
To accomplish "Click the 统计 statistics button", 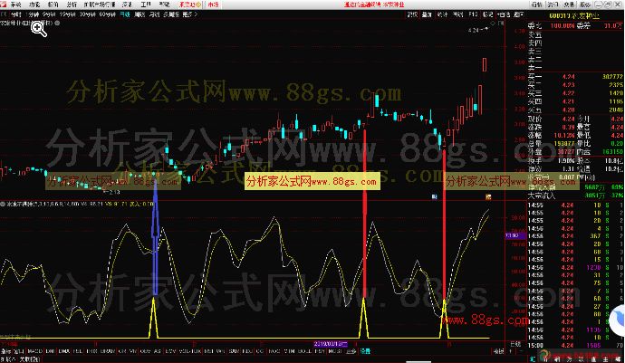I will [442, 14].
